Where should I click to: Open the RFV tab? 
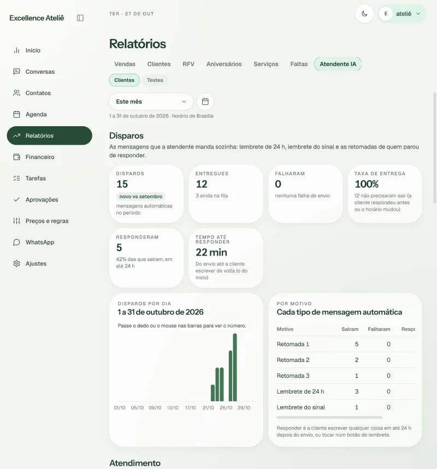188,64
